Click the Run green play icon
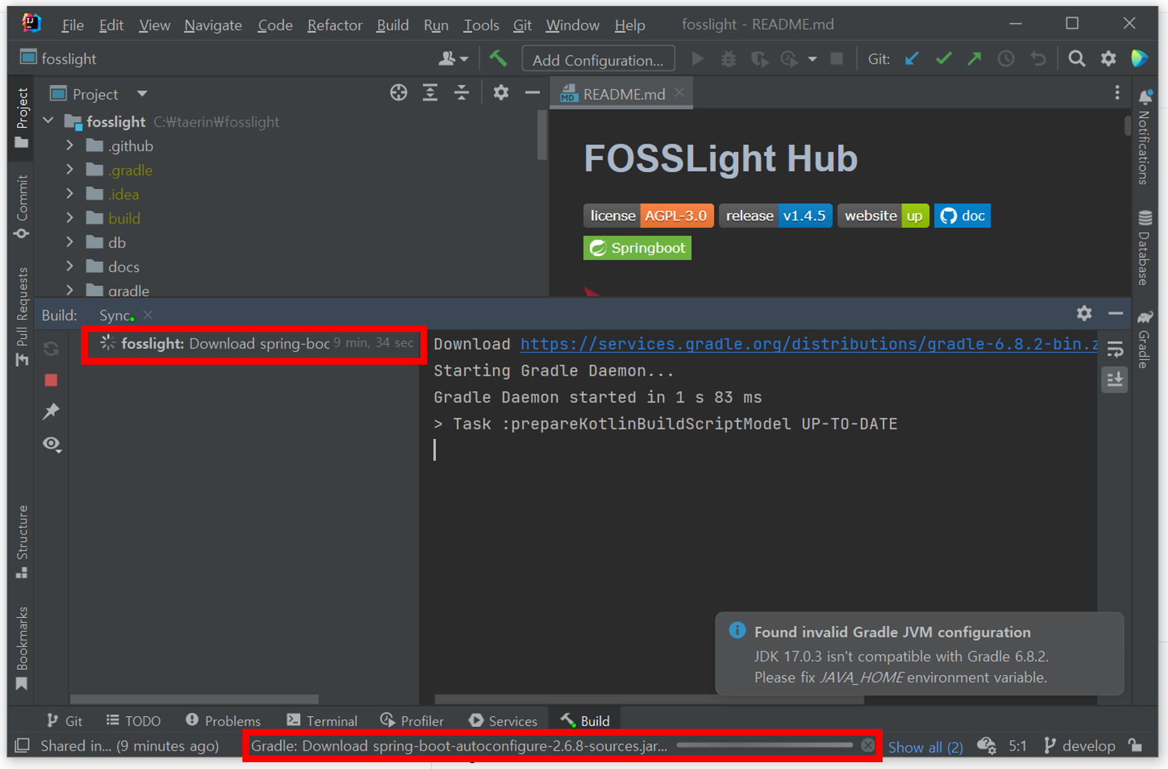This screenshot has width=1168, height=769. (697, 59)
